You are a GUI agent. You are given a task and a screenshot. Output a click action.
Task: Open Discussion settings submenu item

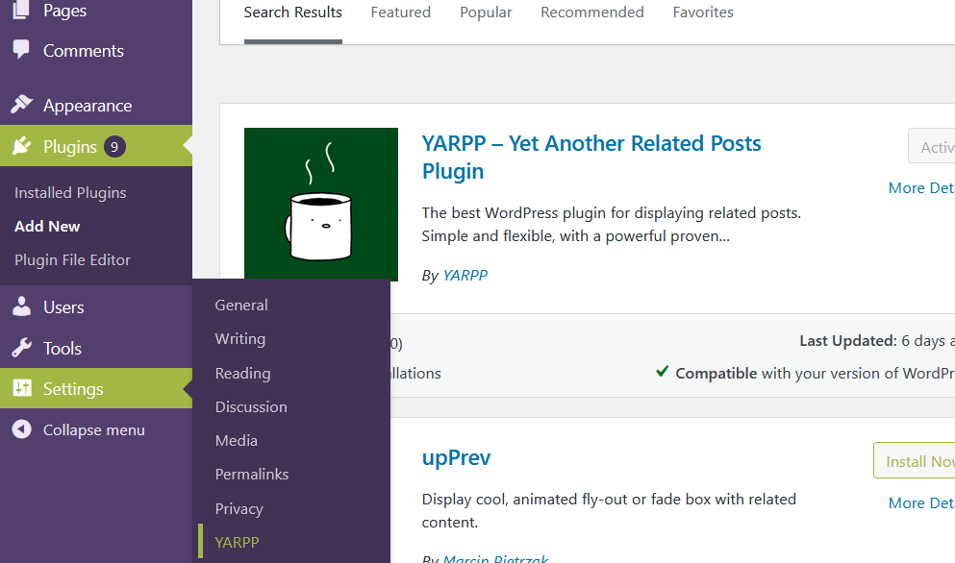click(250, 406)
